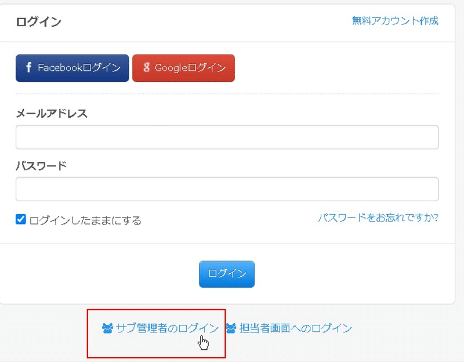Focus the パスワード input field
This screenshot has height=362, width=464.
[x=227, y=189]
